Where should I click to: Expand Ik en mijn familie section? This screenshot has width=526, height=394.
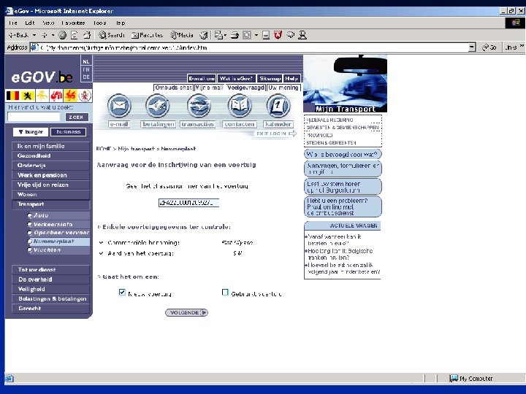click(51, 146)
